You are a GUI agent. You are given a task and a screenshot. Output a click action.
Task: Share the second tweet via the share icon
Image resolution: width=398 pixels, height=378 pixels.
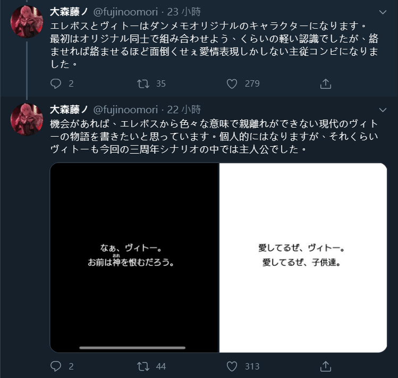click(326, 366)
